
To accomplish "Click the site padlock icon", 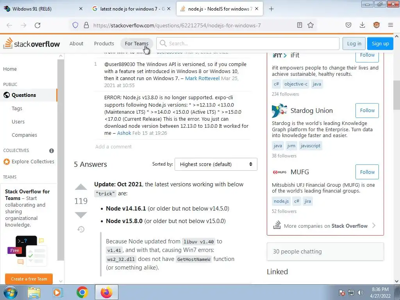I will (86, 25).
